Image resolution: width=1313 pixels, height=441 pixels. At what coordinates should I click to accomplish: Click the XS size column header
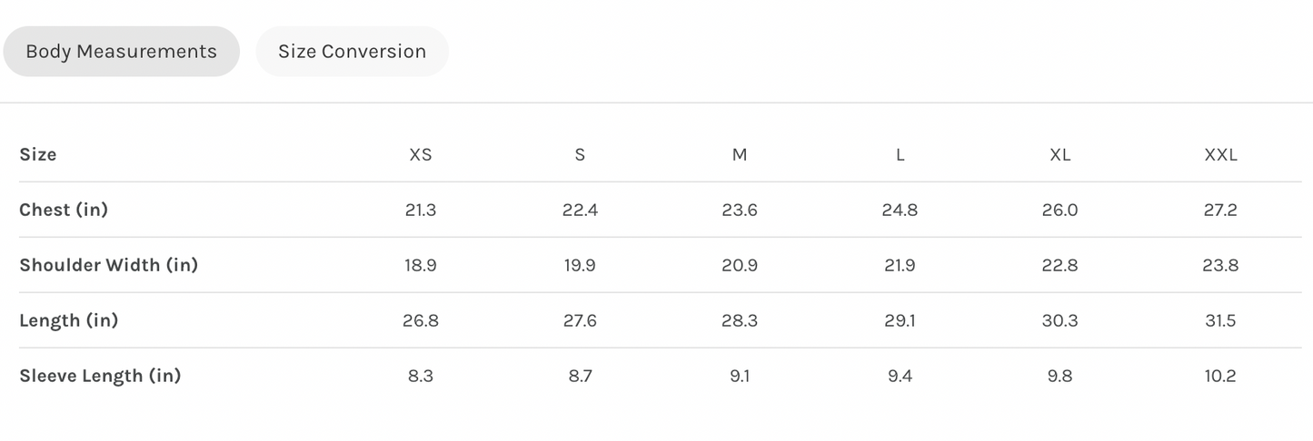[x=421, y=154]
